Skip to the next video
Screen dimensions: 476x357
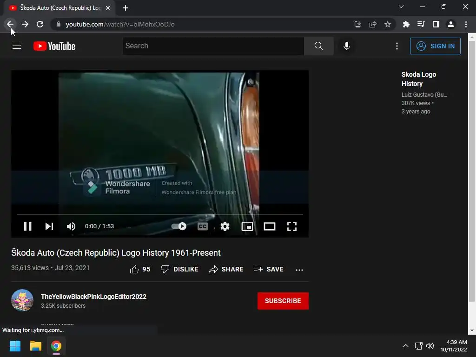point(49,226)
